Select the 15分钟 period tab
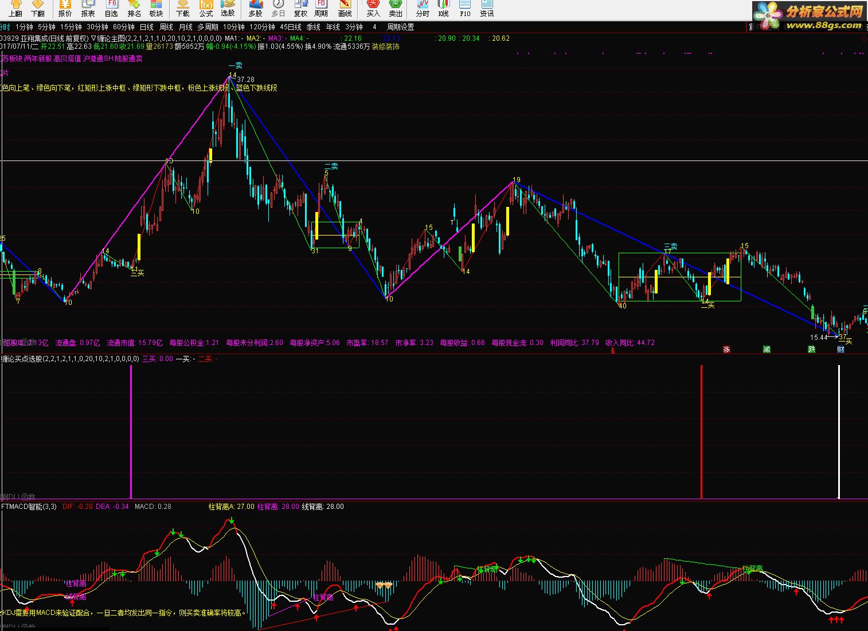868x631 pixels. 71,27
